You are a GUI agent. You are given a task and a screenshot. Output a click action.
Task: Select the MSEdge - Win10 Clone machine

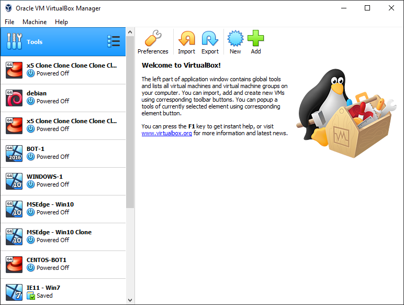(x=63, y=236)
